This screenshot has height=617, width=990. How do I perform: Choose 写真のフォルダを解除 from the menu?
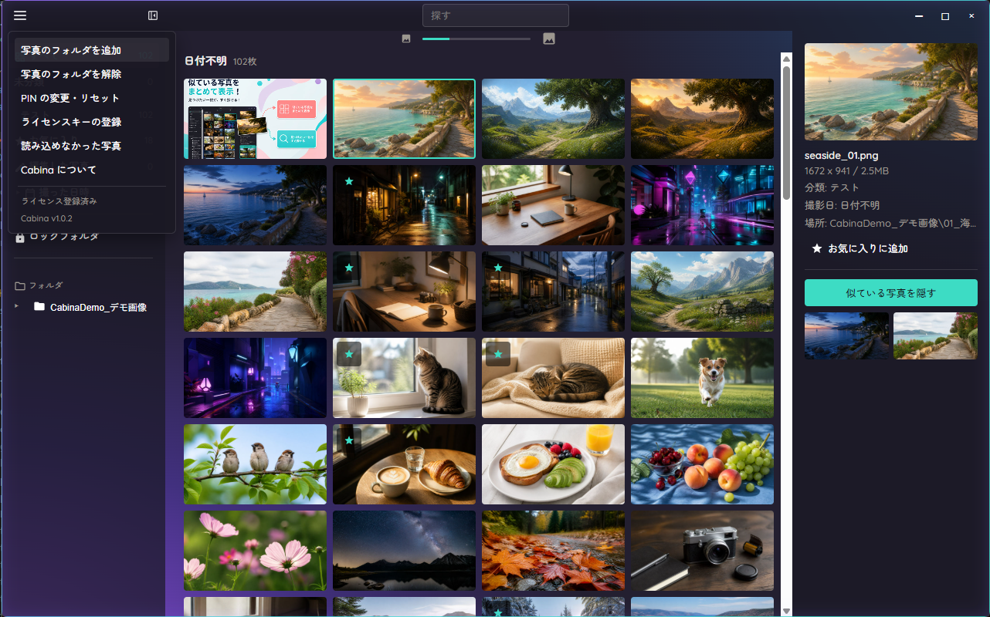coord(92,74)
